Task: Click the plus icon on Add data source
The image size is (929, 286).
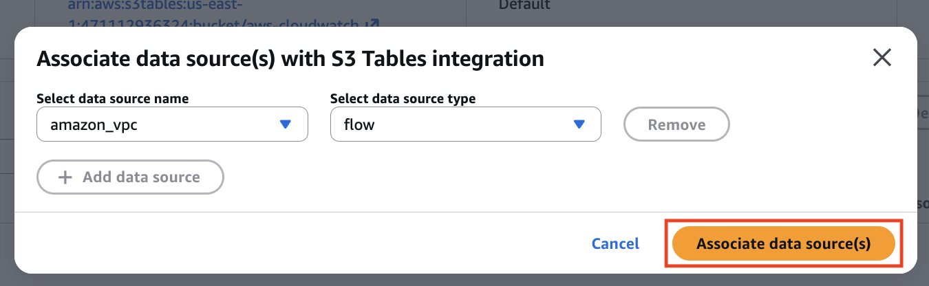Action: (x=65, y=177)
